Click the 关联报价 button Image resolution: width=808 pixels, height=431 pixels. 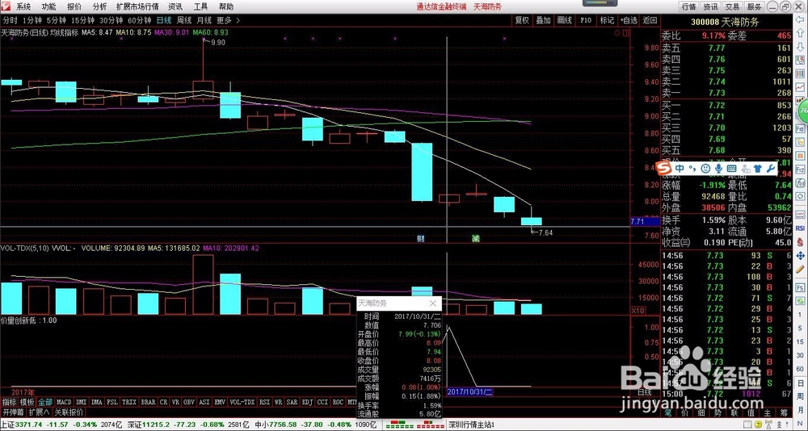pyautogui.click(x=69, y=412)
